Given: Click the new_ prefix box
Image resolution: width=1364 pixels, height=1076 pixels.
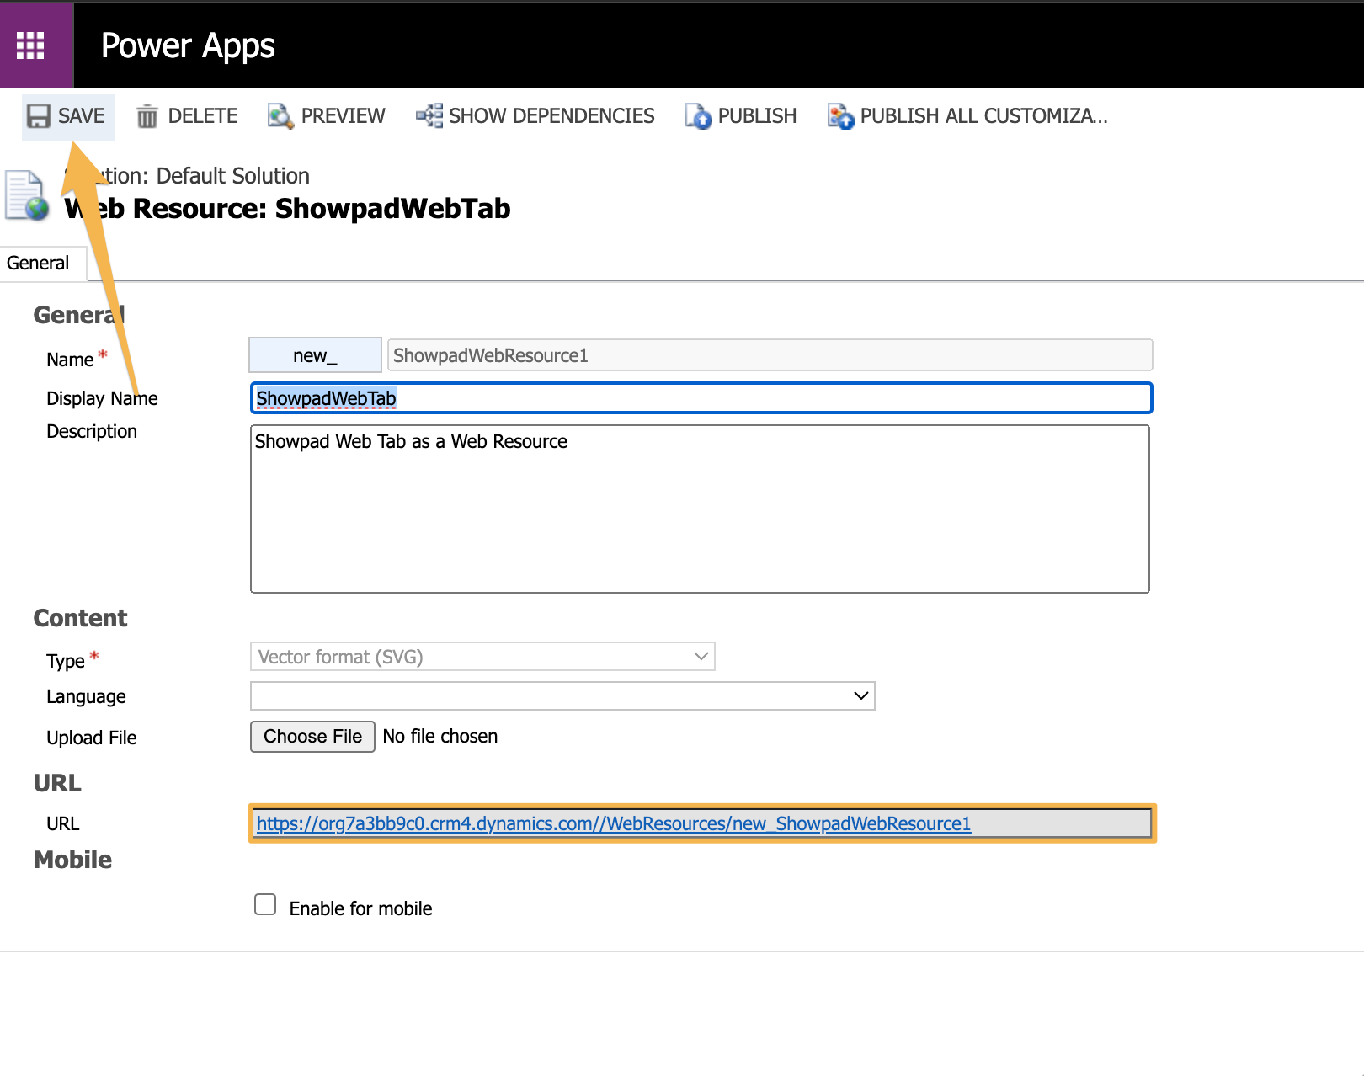Looking at the screenshot, I should pos(315,355).
